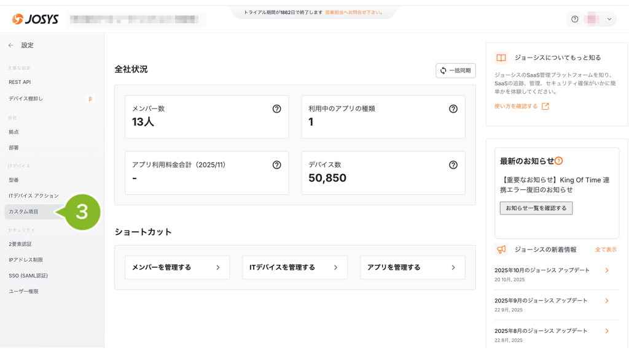Click help icon on 利用中のアプリの種類 card

click(x=453, y=108)
